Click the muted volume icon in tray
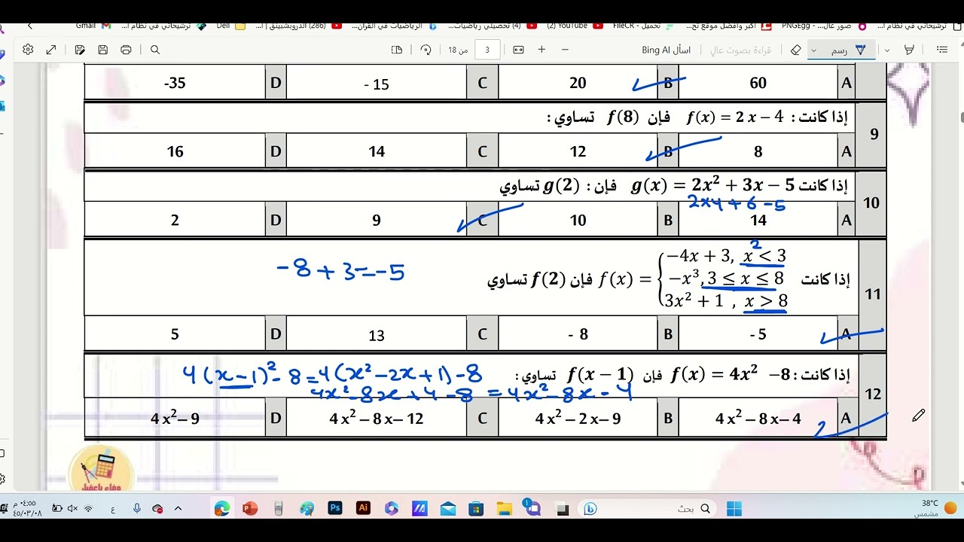Viewport: 964px width, 542px height. [72, 509]
